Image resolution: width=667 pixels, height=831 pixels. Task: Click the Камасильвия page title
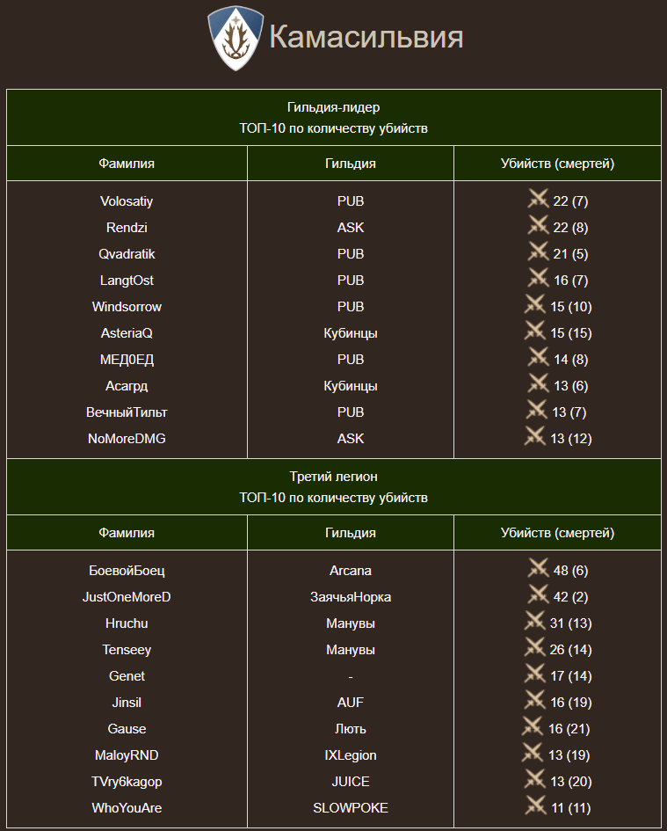[366, 38]
